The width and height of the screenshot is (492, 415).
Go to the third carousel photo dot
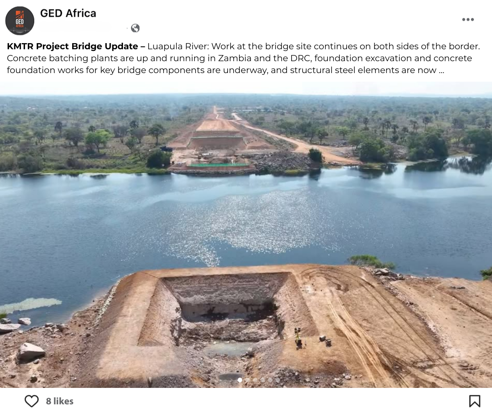(255, 380)
